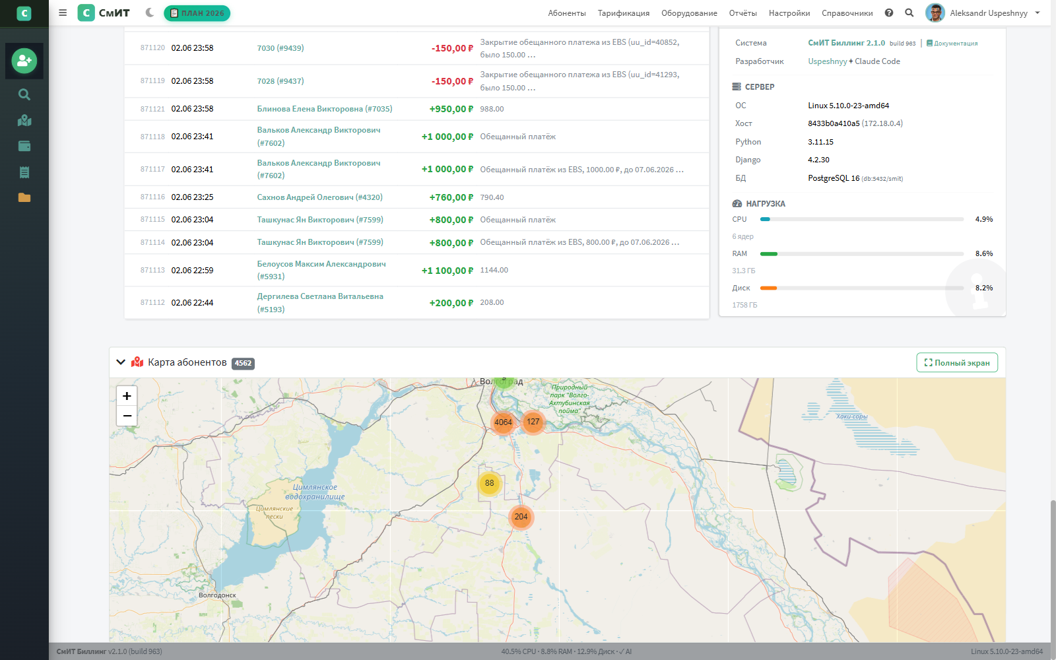Toggle dark mode with the moon icon

click(150, 13)
